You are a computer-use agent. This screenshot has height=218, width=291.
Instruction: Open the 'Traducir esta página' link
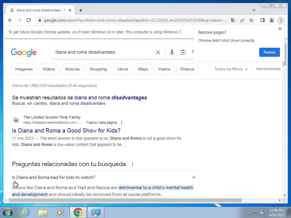(101, 123)
